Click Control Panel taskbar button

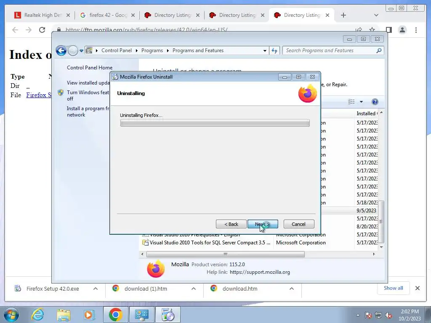click(x=142, y=315)
